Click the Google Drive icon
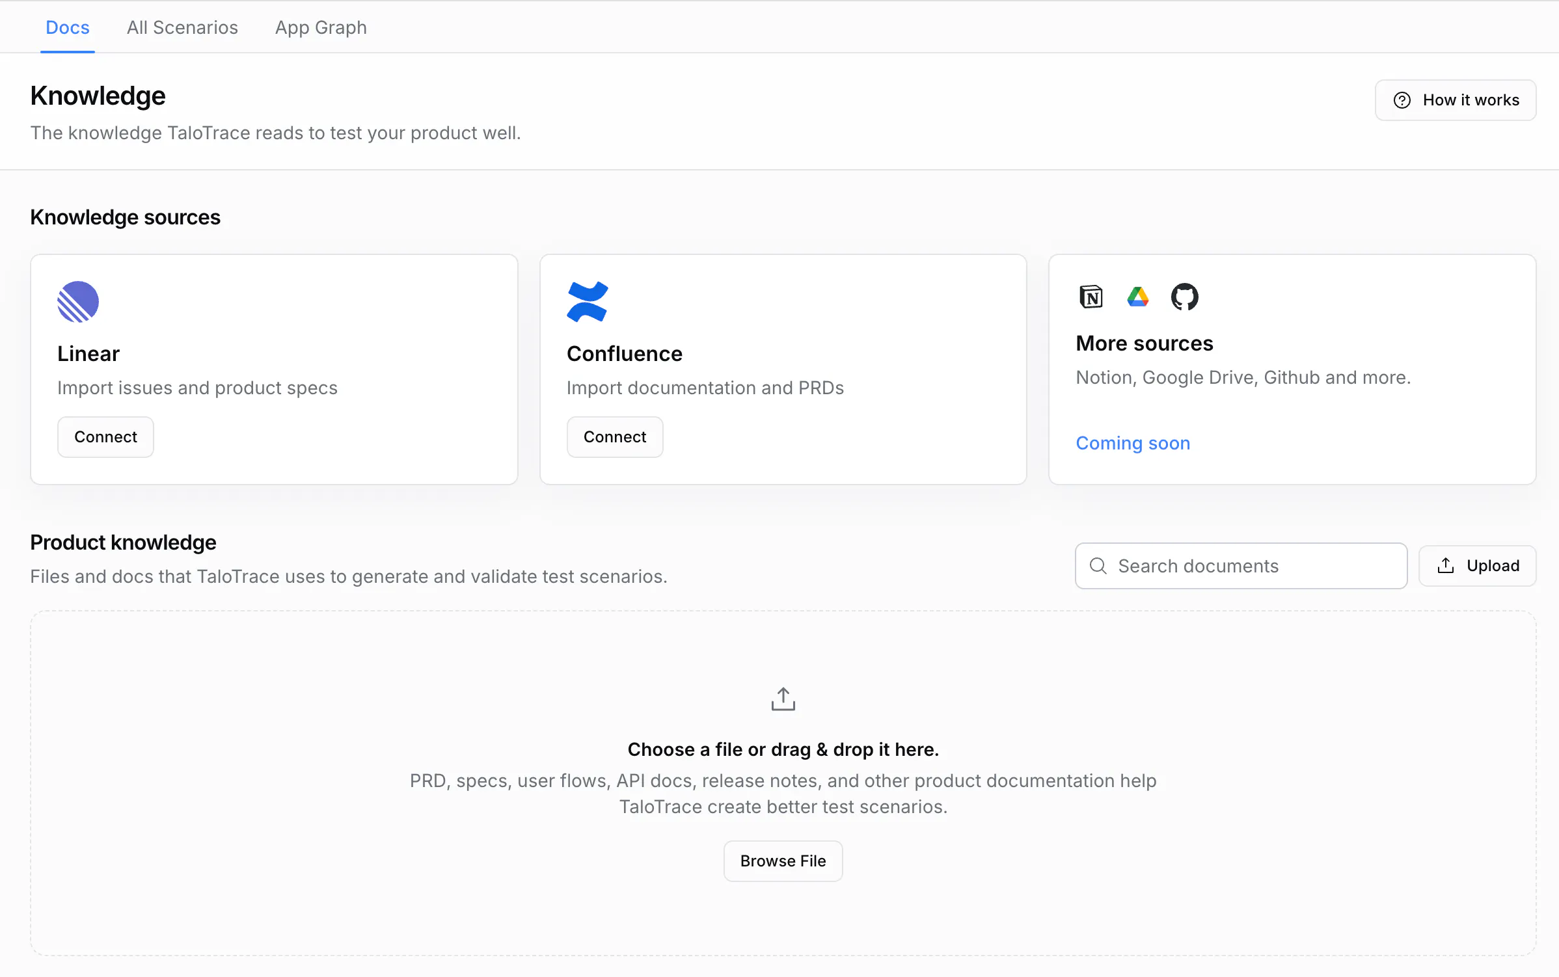Viewport: 1559px width, 977px height. [x=1137, y=297]
